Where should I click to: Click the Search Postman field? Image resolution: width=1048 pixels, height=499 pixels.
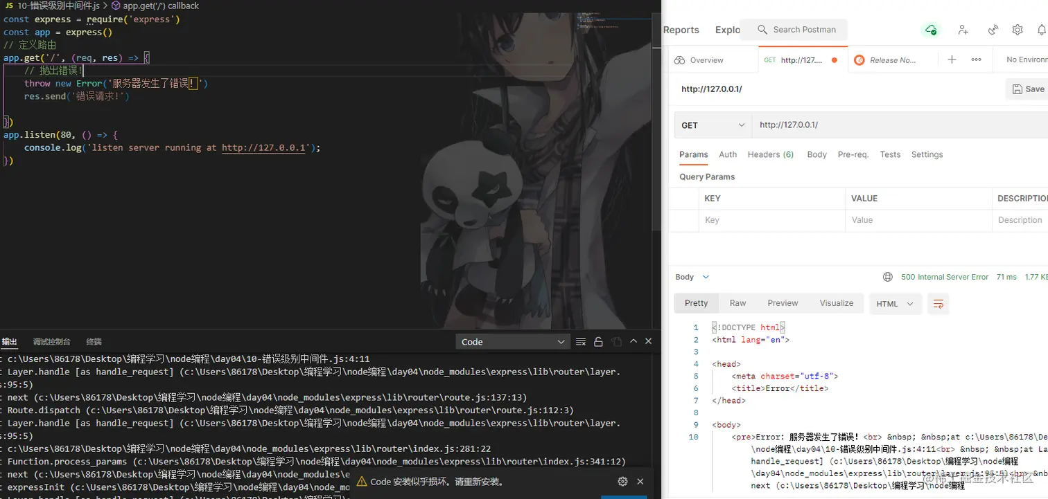795,30
